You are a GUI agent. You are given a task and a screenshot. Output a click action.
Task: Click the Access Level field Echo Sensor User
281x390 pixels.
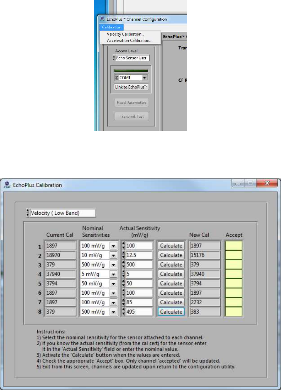(x=133, y=58)
